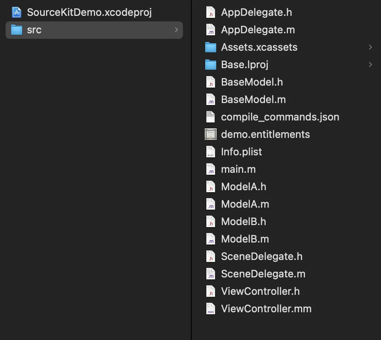Image resolution: width=381 pixels, height=340 pixels.
Task: Select the BaseModel.h file name
Action: pyautogui.click(x=252, y=82)
